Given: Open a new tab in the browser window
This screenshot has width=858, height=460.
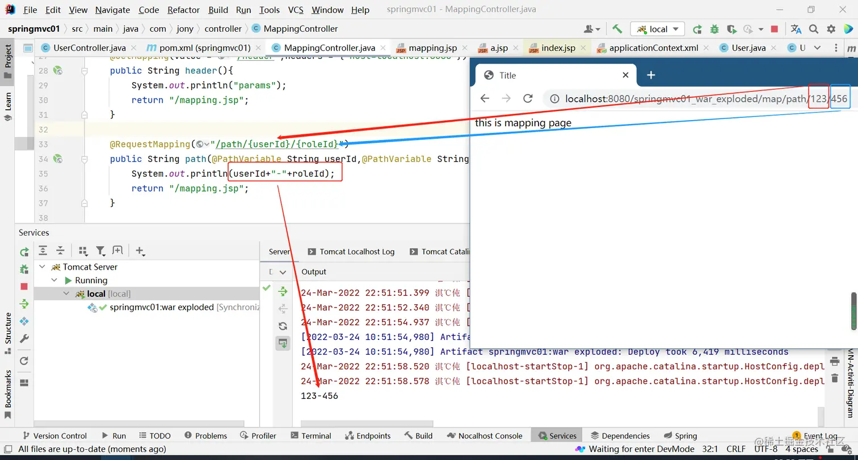Looking at the screenshot, I should coord(651,75).
